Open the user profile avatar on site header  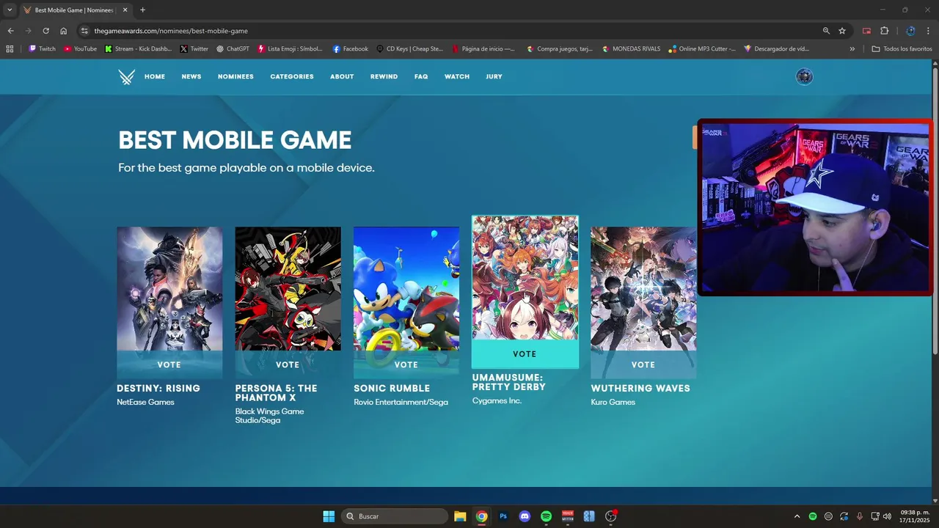point(804,76)
